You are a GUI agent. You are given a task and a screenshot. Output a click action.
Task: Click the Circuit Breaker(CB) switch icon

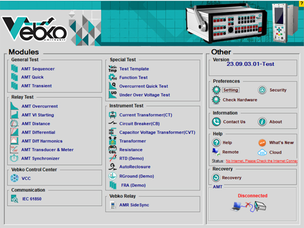(112, 123)
